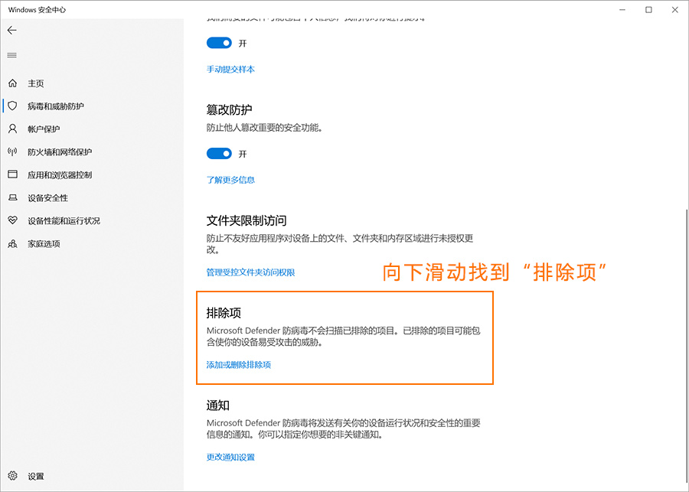Image resolution: width=689 pixels, height=492 pixels.
Task: Open 家庭选项 section
Action: coord(44,244)
